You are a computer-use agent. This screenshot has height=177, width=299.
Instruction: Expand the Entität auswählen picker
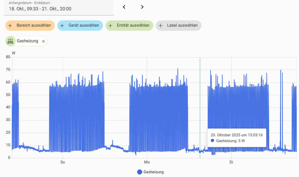tap(133, 25)
